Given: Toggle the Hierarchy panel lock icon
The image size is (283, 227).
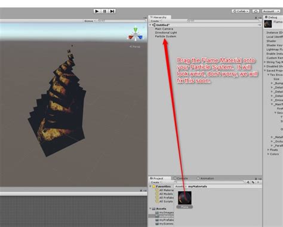Looking at the screenshot, I should 256,18.
